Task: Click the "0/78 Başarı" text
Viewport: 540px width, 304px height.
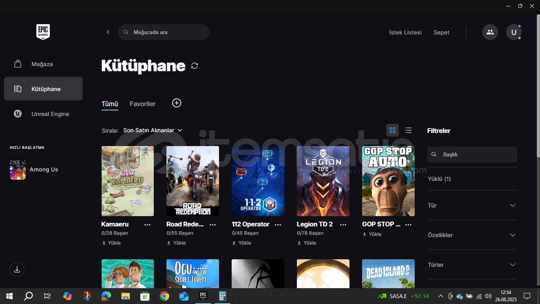Action: [x=310, y=234]
